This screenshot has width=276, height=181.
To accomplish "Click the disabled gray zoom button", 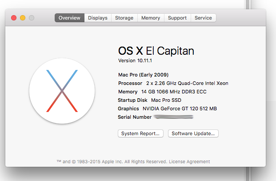I will pos(32,18).
